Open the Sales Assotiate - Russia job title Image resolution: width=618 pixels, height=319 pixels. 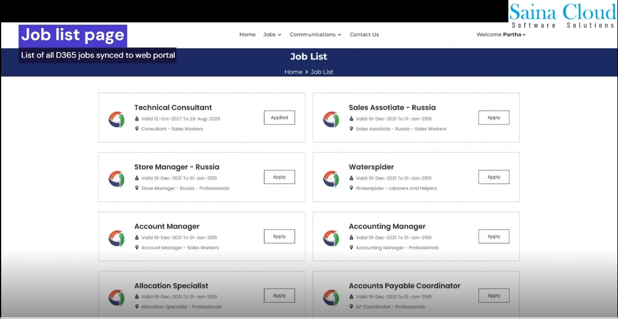(x=392, y=108)
